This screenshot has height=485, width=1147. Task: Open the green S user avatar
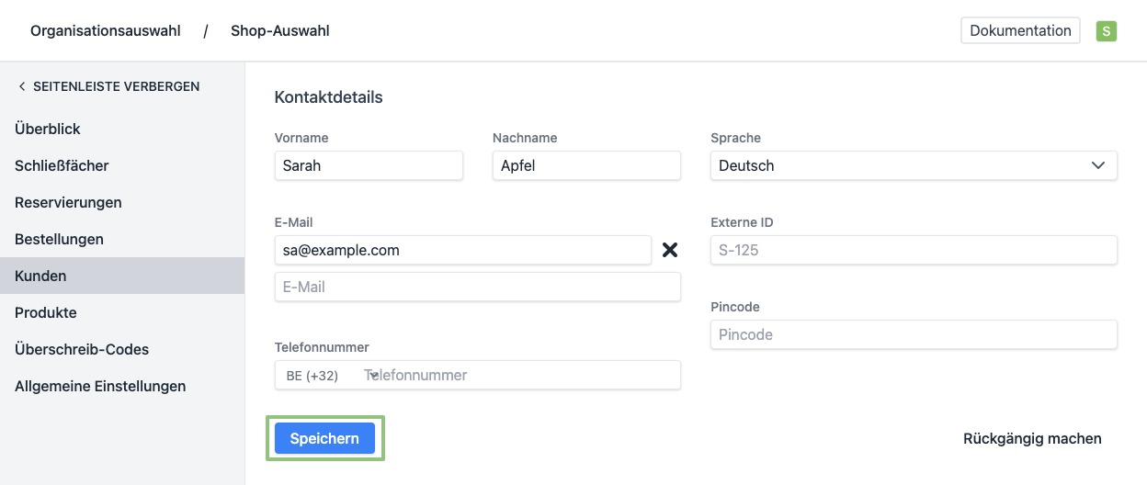click(1106, 31)
